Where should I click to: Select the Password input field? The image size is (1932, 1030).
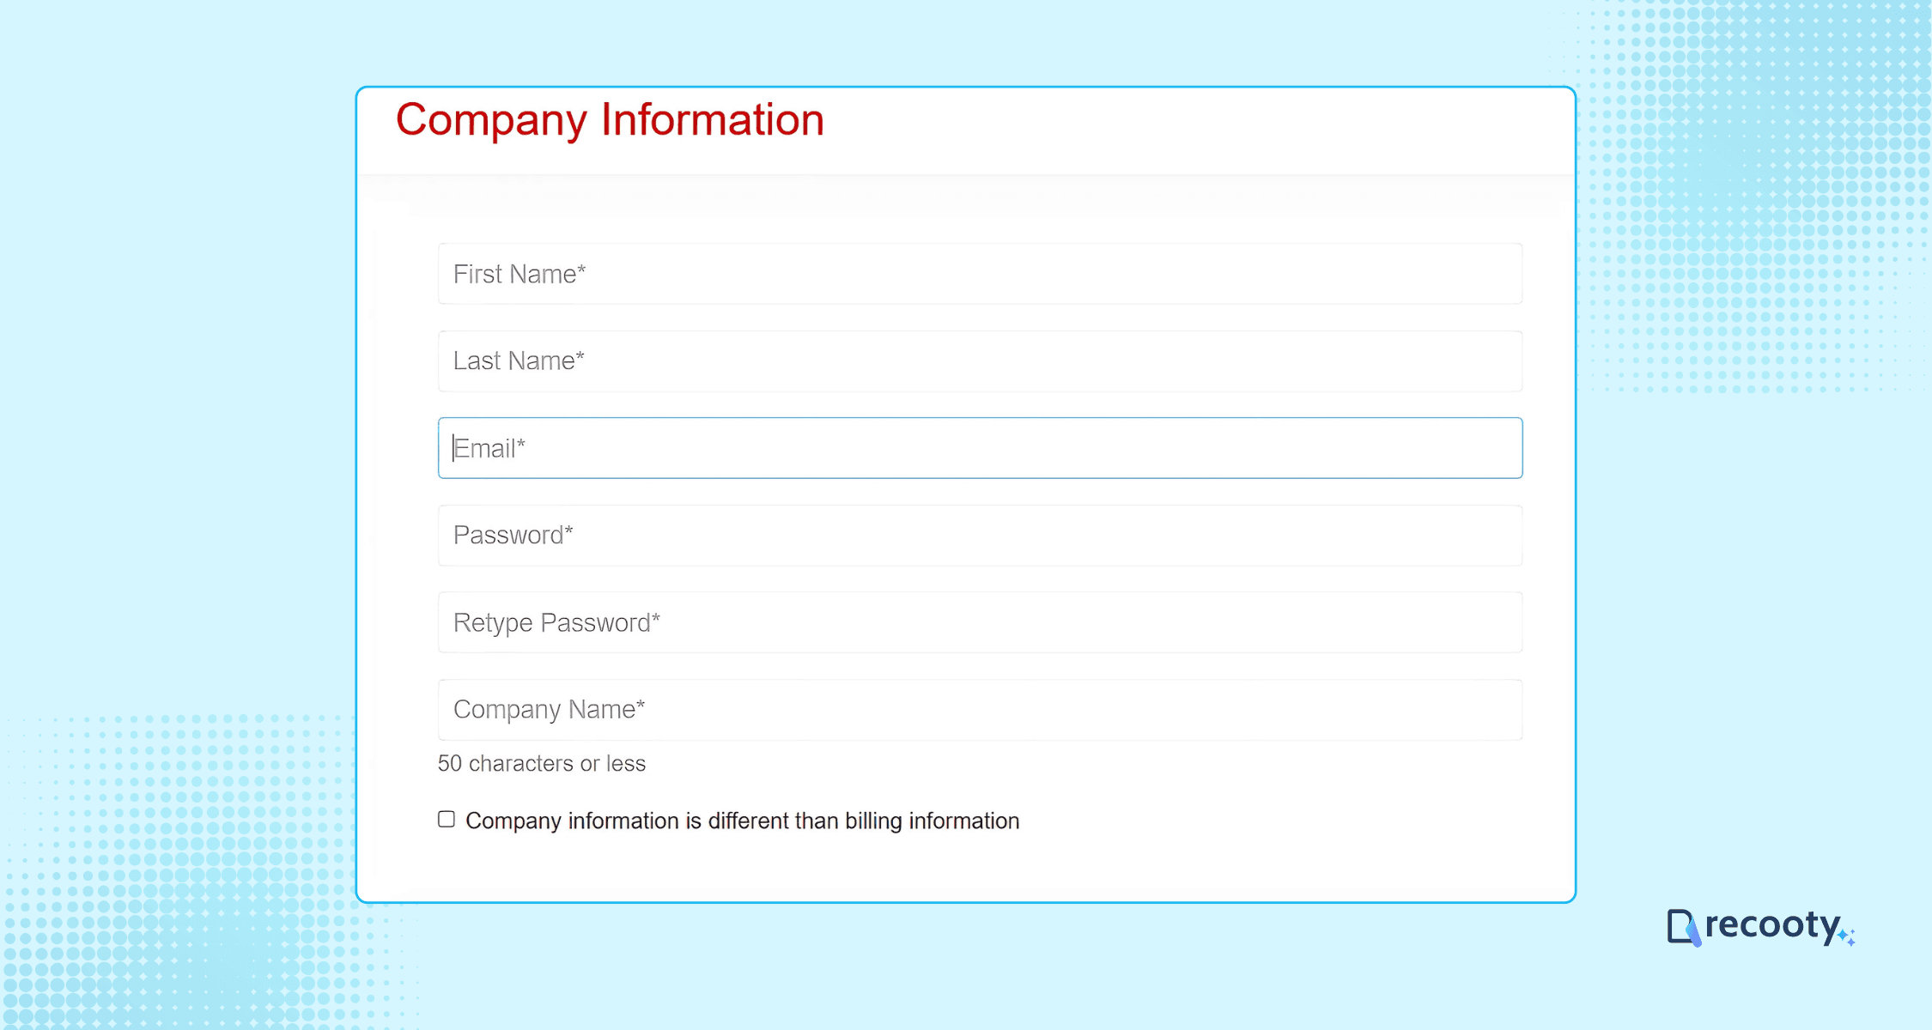click(979, 535)
